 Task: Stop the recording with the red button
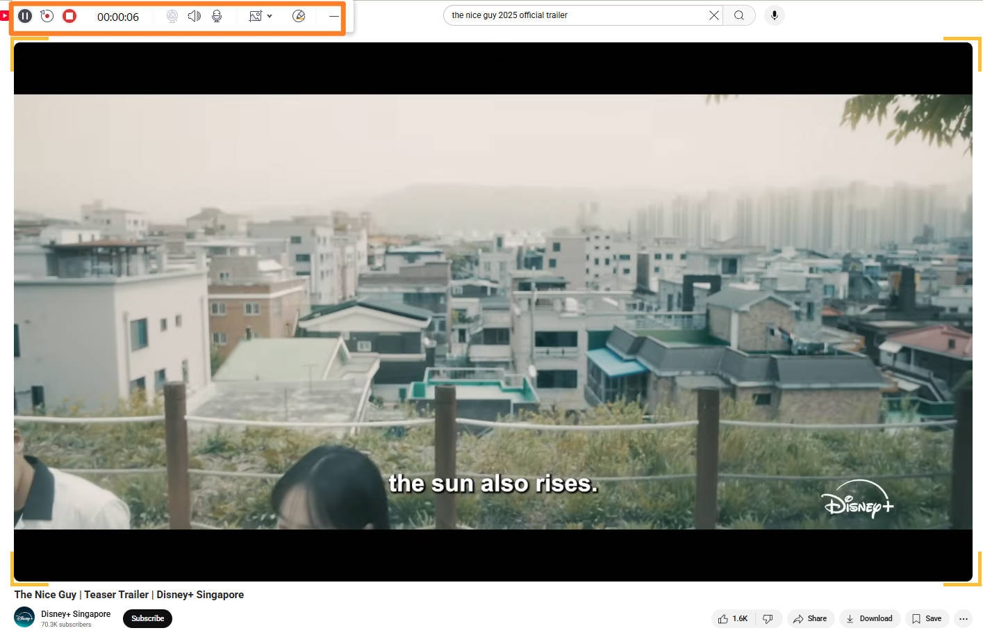pyautogui.click(x=69, y=16)
